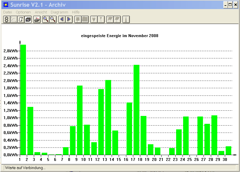Zoom out with the minus magnifier

[53, 20]
